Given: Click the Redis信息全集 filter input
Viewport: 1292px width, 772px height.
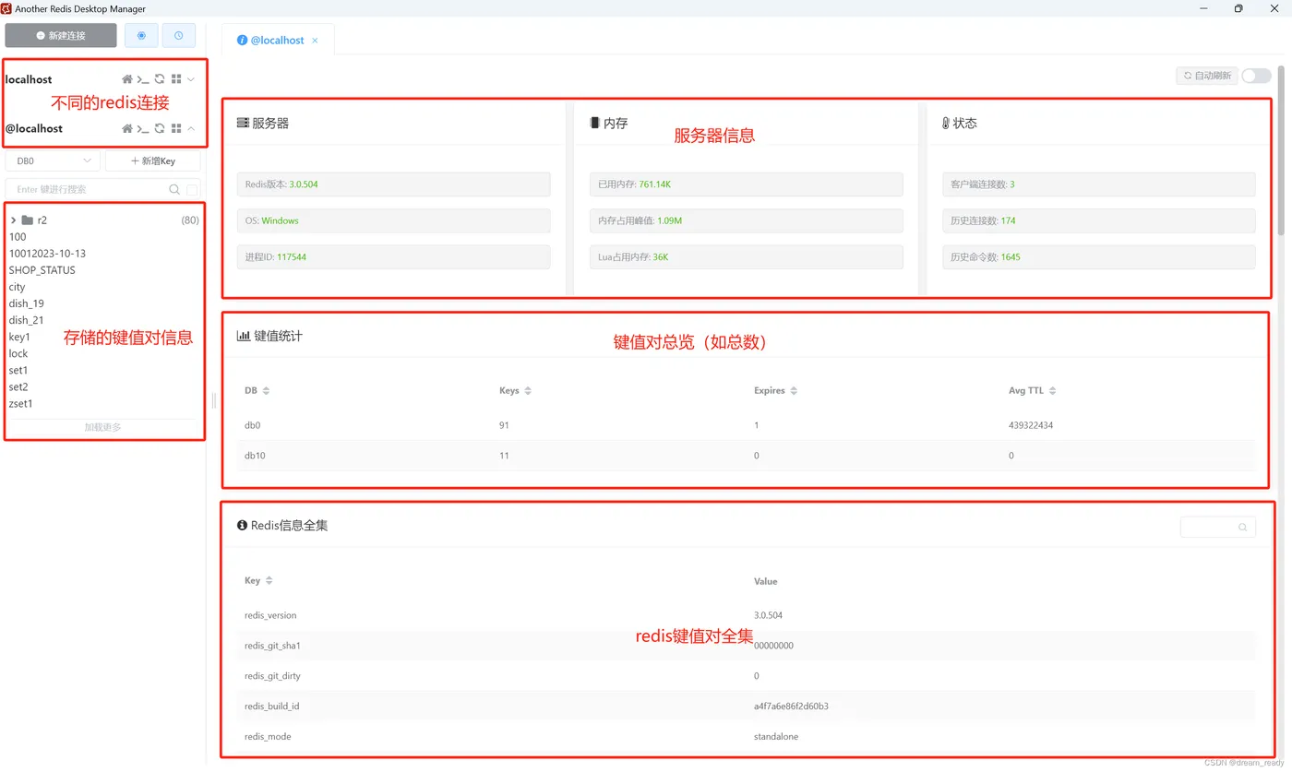Looking at the screenshot, I should point(1218,527).
